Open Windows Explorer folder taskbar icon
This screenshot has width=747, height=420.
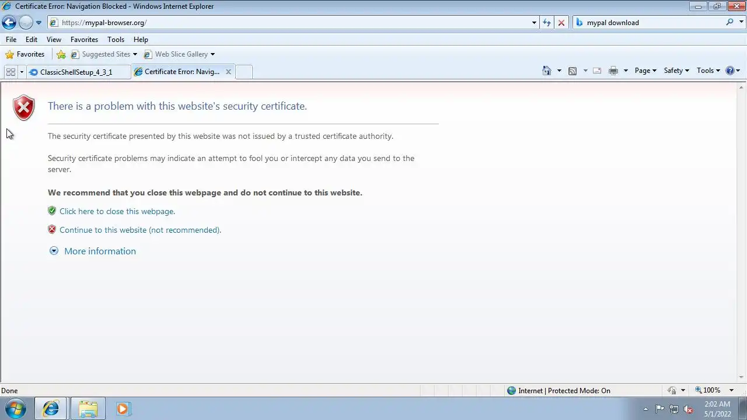click(88, 408)
